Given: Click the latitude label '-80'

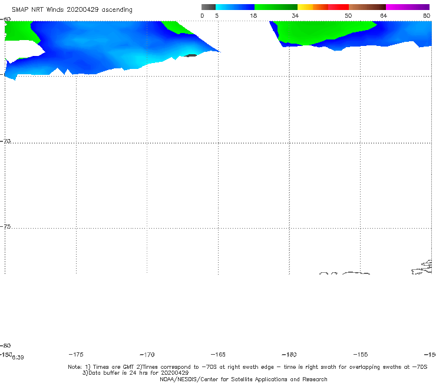Looking at the screenshot, I should pyautogui.click(x=5, y=345).
